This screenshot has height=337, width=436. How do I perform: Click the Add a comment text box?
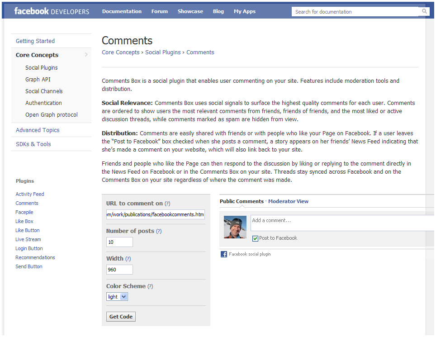point(342,223)
